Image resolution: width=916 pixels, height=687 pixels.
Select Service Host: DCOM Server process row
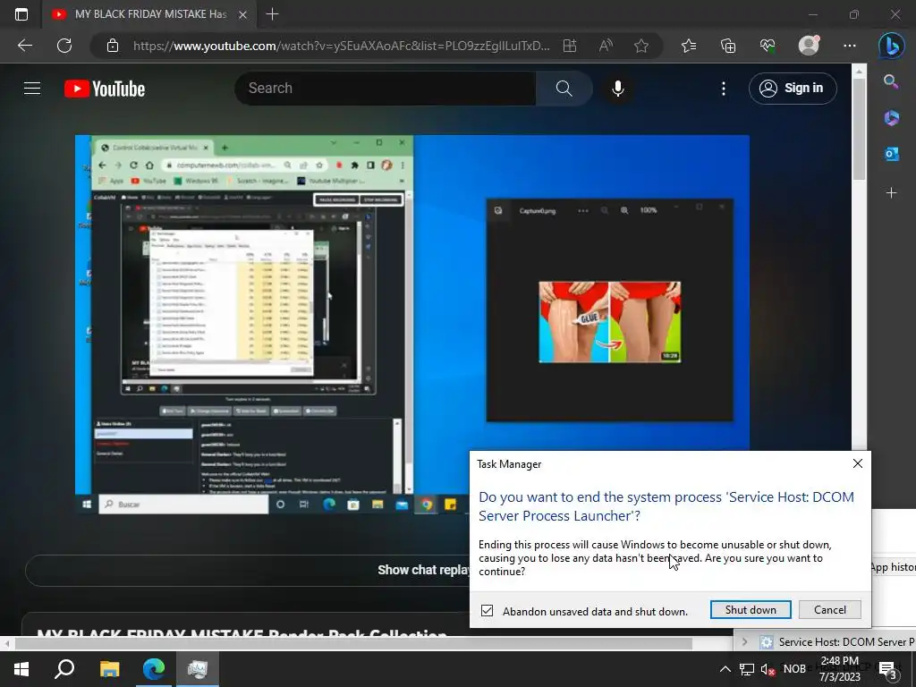pos(824,641)
